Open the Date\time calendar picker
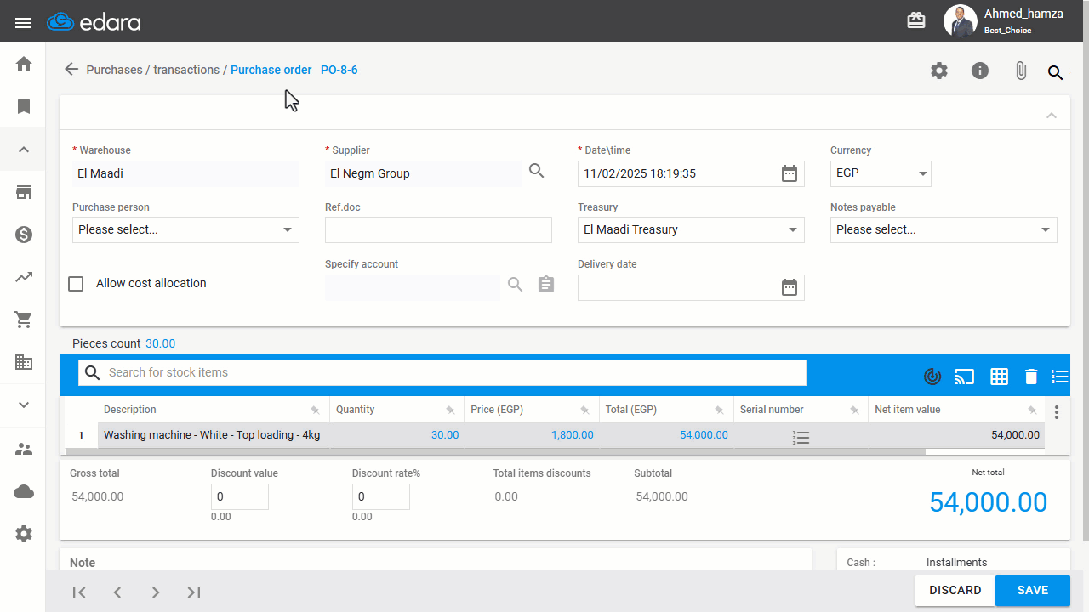Viewport: 1089px width, 612px height. [x=790, y=173]
